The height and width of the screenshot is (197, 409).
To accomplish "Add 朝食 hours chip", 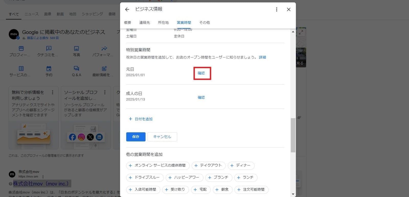I will (x=222, y=190).
